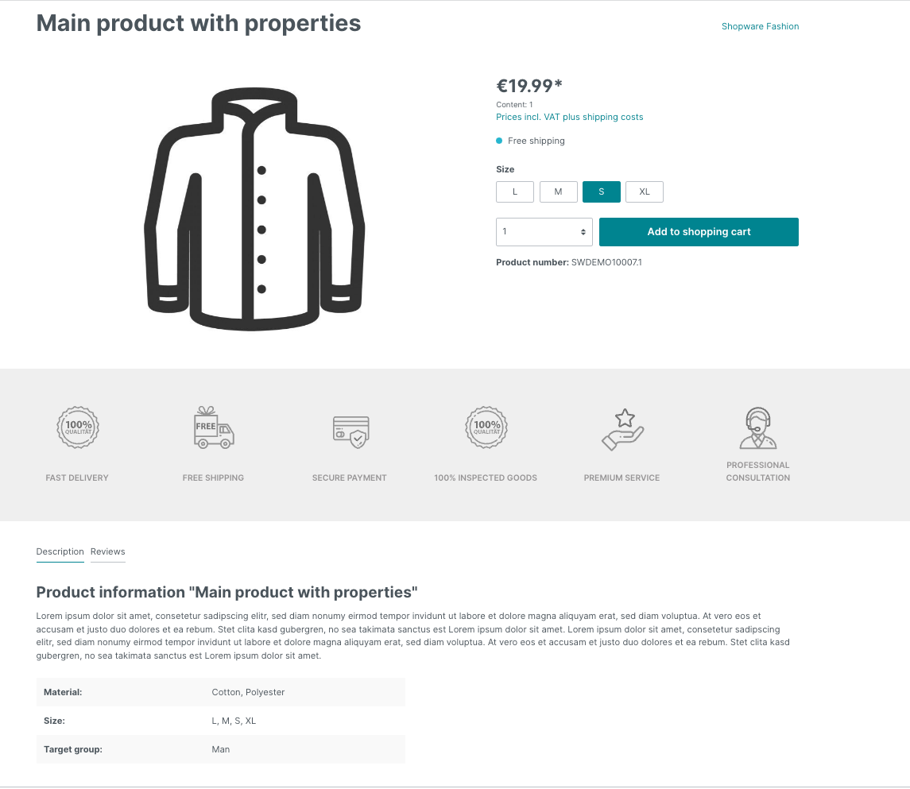Select size L option
910x789 pixels.
[515, 192]
